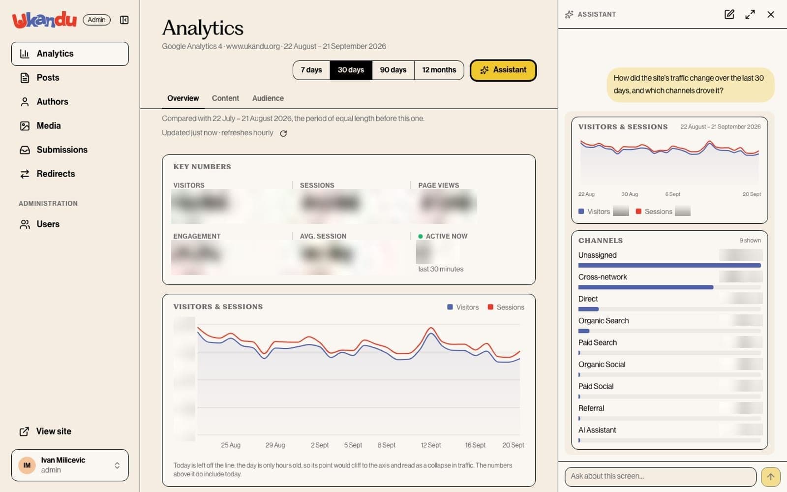Switch to the Content tab
The height and width of the screenshot is (492, 787).
point(225,98)
